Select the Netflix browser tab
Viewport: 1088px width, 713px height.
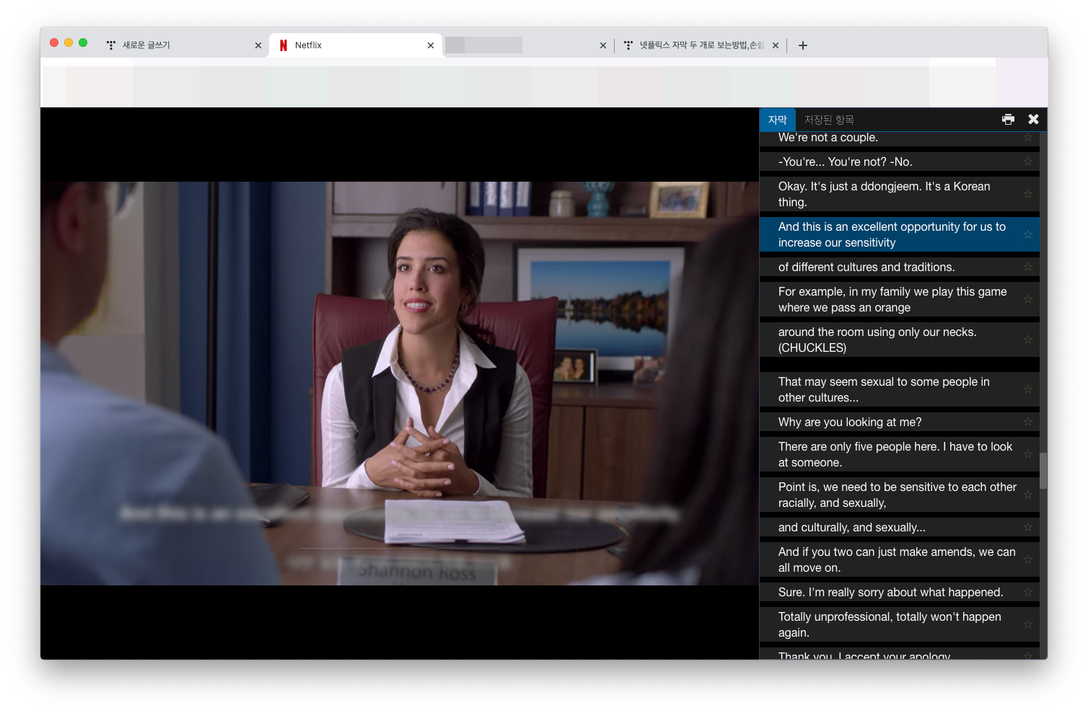click(x=355, y=45)
